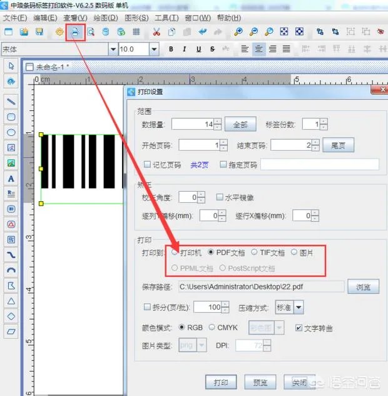Click the 指定页码 page range input field
The image size is (388, 396).
point(320,165)
